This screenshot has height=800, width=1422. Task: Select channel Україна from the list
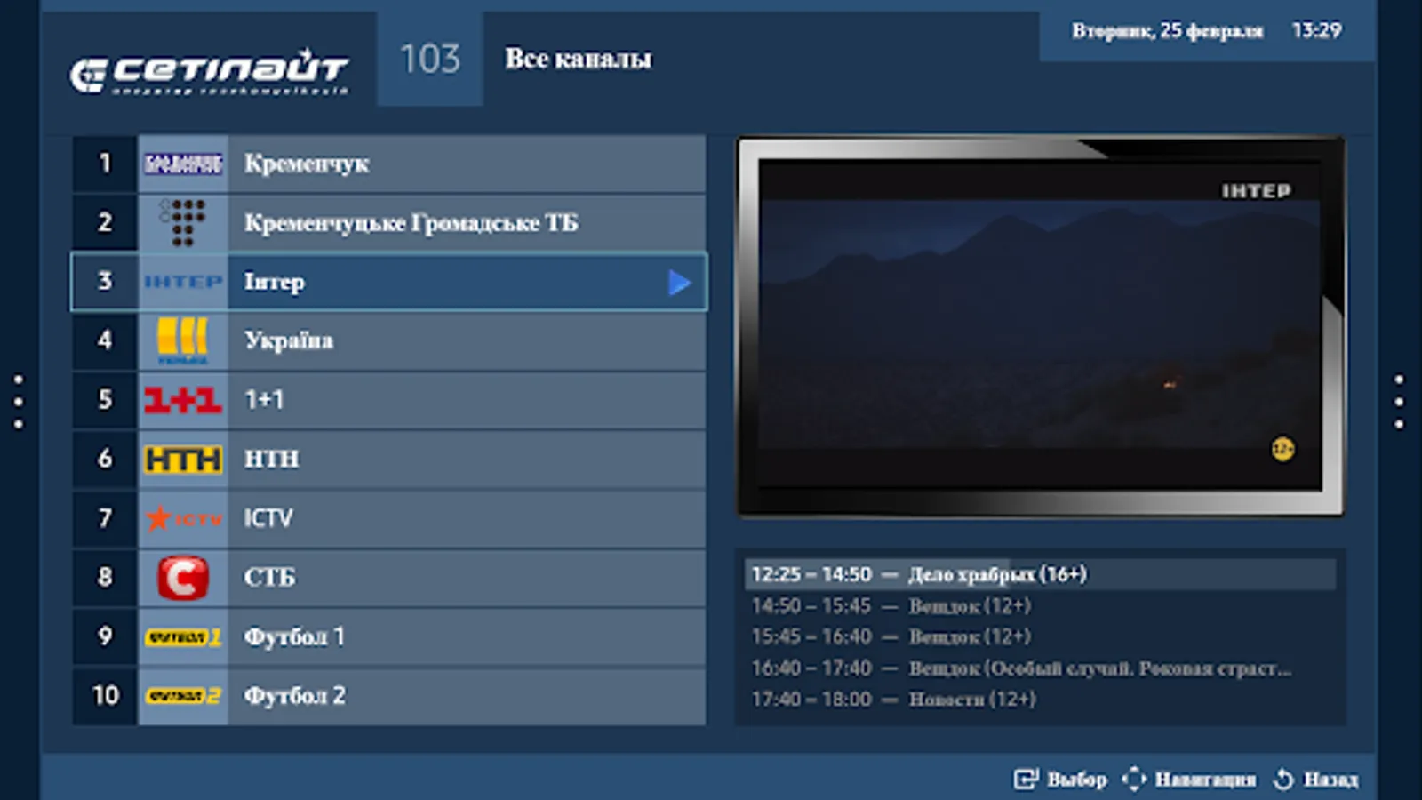pos(389,340)
